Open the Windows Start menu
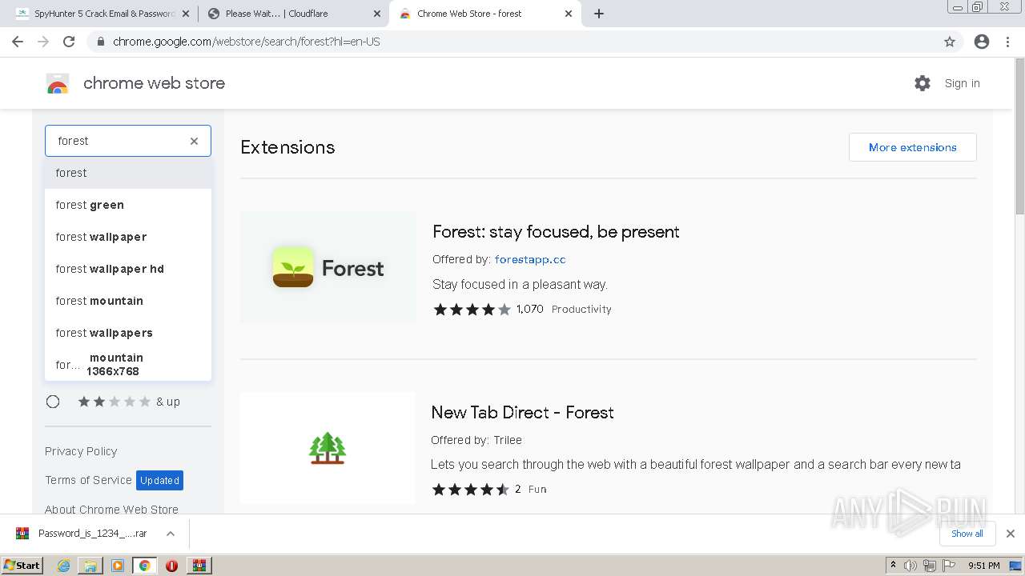Viewport: 1025px width, 576px height. [x=22, y=566]
